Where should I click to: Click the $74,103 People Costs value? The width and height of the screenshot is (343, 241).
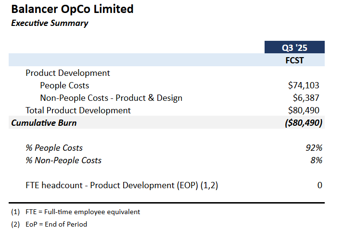(x=304, y=85)
